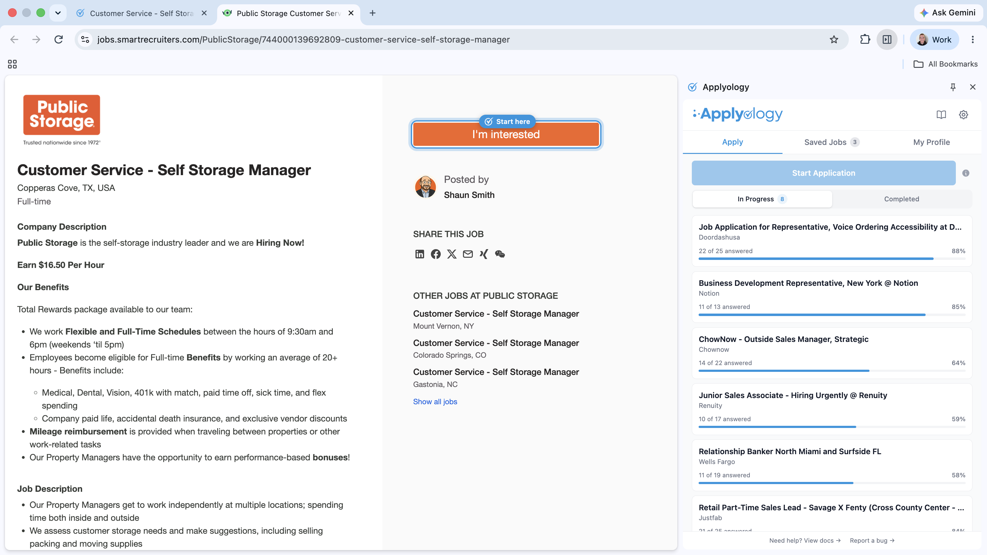Open Junior Sales Associate Renuity application

pos(832,409)
